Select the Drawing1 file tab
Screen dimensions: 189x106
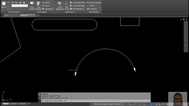click(x=25, y=15)
